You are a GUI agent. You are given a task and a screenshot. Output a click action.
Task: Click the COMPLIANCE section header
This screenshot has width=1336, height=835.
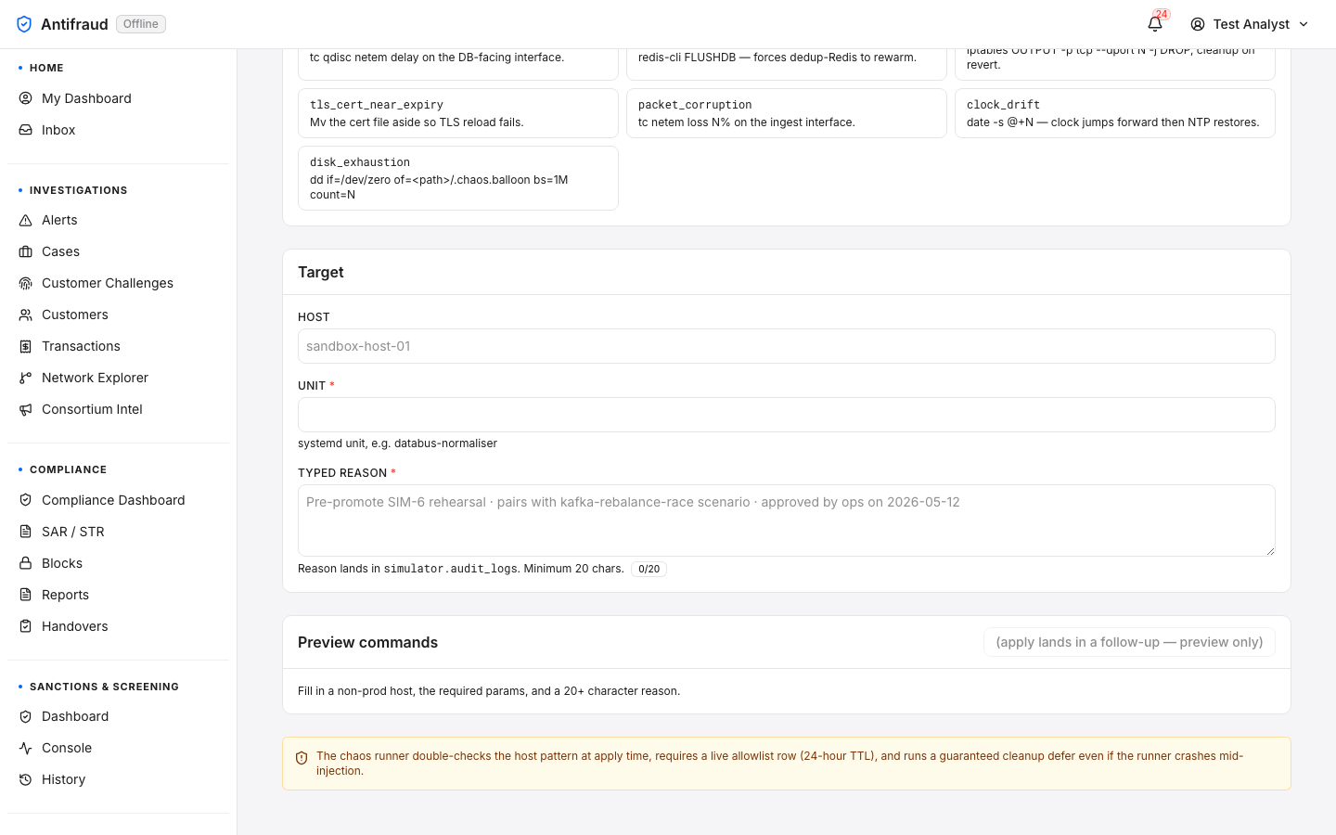click(x=68, y=469)
